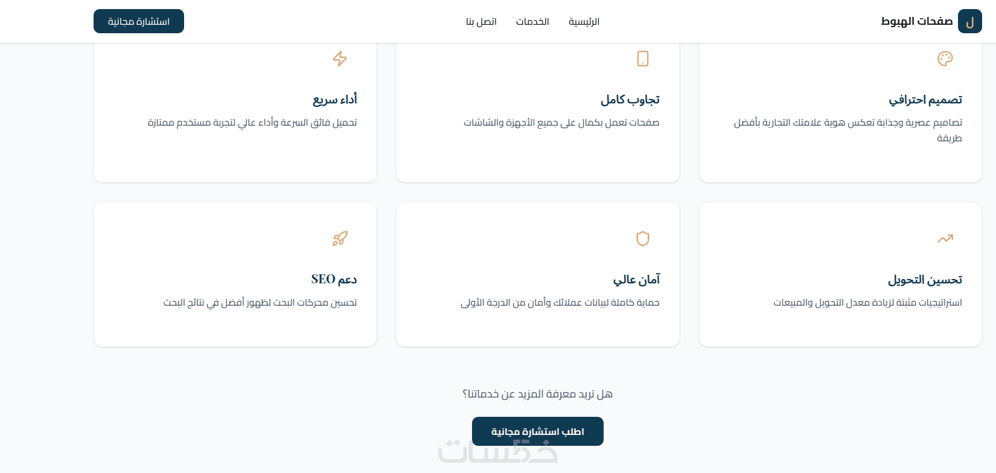Open the الرئيسية navigation menu item
996x473 pixels.
pyautogui.click(x=584, y=22)
